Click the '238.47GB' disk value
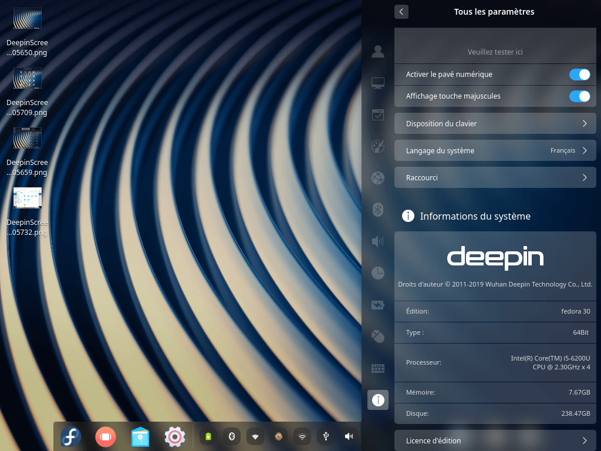This screenshot has width=601, height=451. [x=576, y=413]
